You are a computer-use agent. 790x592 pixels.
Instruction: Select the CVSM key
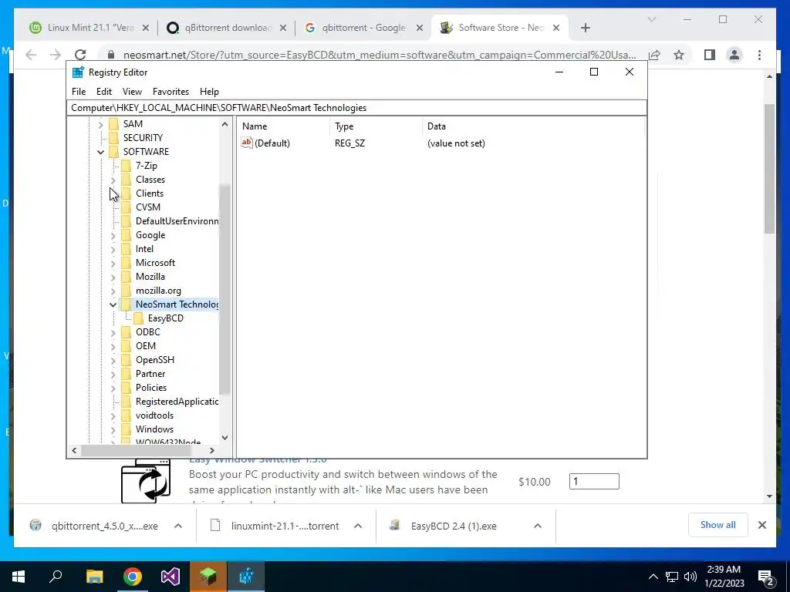pos(148,207)
